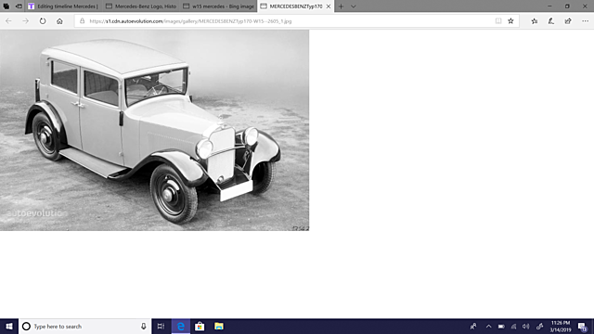Open Task View on taskbar
The width and height of the screenshot is (594, 334).
click(161, 327)
